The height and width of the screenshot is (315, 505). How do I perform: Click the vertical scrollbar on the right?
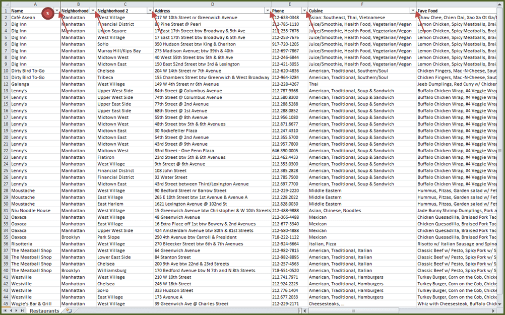pos(500,151)
